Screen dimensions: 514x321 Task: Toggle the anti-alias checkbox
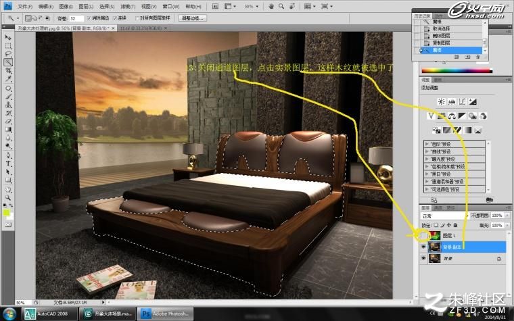pyautogui.click(x=89, y=18)
